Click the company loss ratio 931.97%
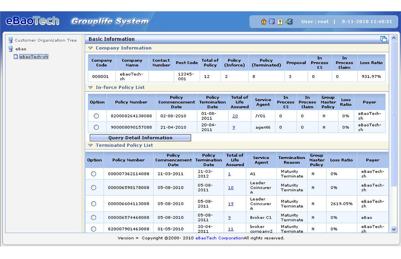 coord(371,76)
